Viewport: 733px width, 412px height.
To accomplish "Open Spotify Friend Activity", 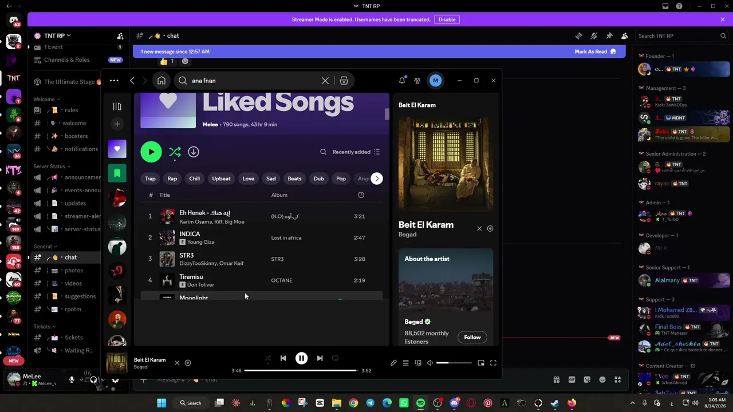I will pyautogui.click(x=417, y=81).
